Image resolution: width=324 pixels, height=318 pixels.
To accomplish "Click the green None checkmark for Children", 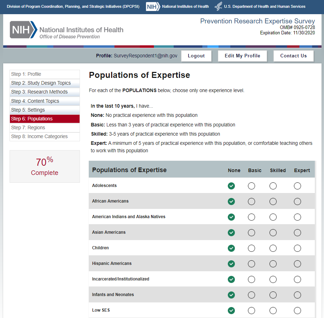I will (x=231, y=248).
